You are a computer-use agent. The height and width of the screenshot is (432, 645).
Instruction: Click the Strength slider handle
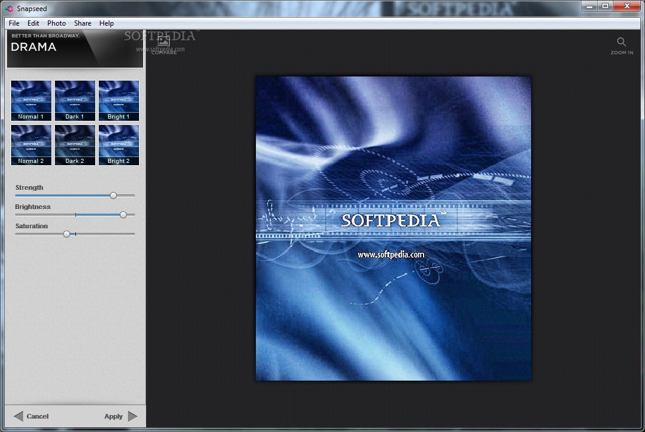coord(113,196)
